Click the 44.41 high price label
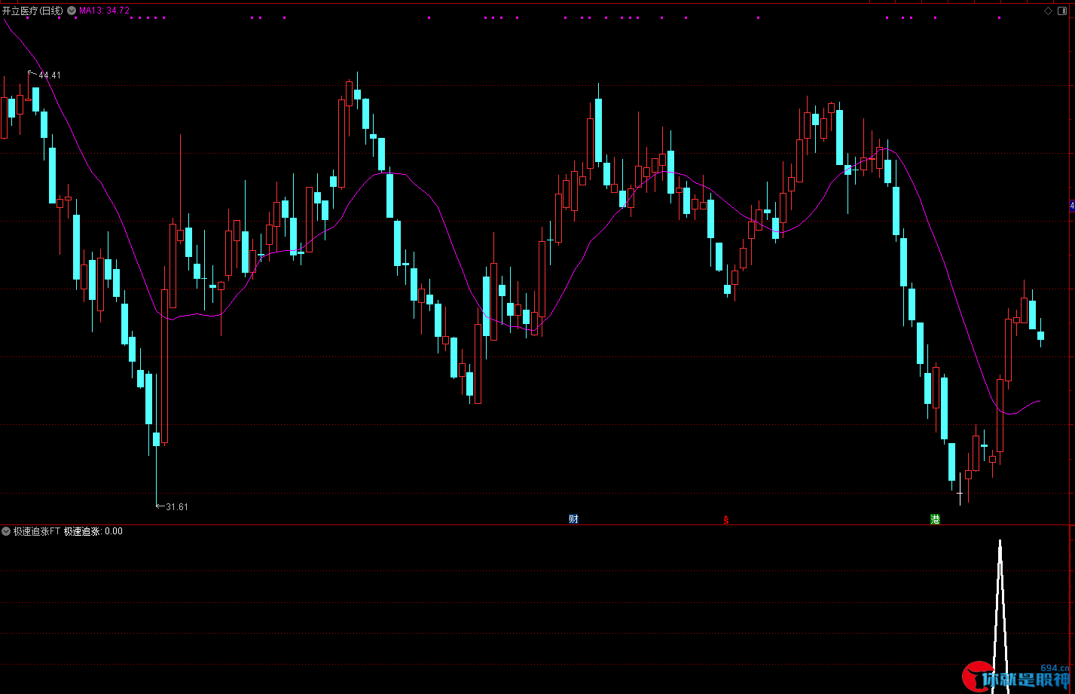The image size is (1075, 694). [x=50, y=75]
